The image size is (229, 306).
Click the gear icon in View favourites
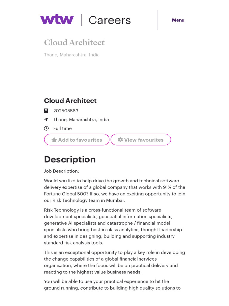(120, 140)
